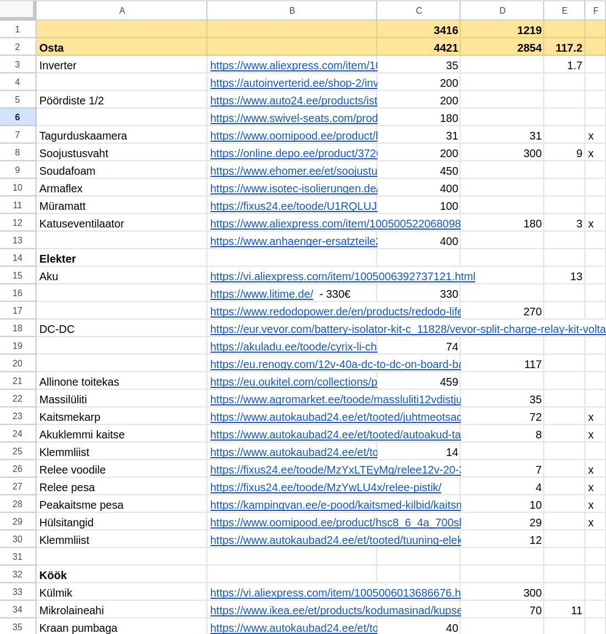Select the Elekter section heading cell
The width and height of the screenshot is (606, 634).
click(x=121, y=259)
